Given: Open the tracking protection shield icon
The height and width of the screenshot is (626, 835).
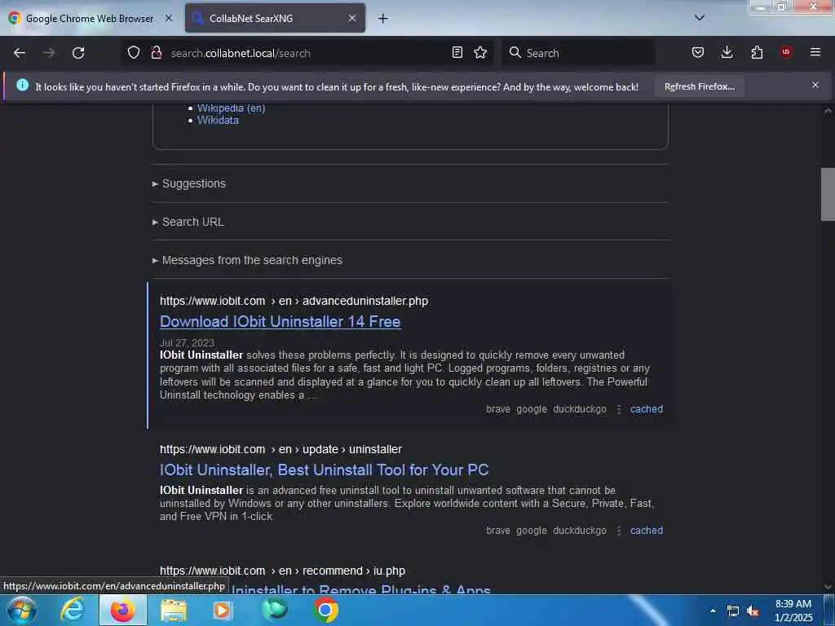Looking at the screenshot, I should (134, 52).
